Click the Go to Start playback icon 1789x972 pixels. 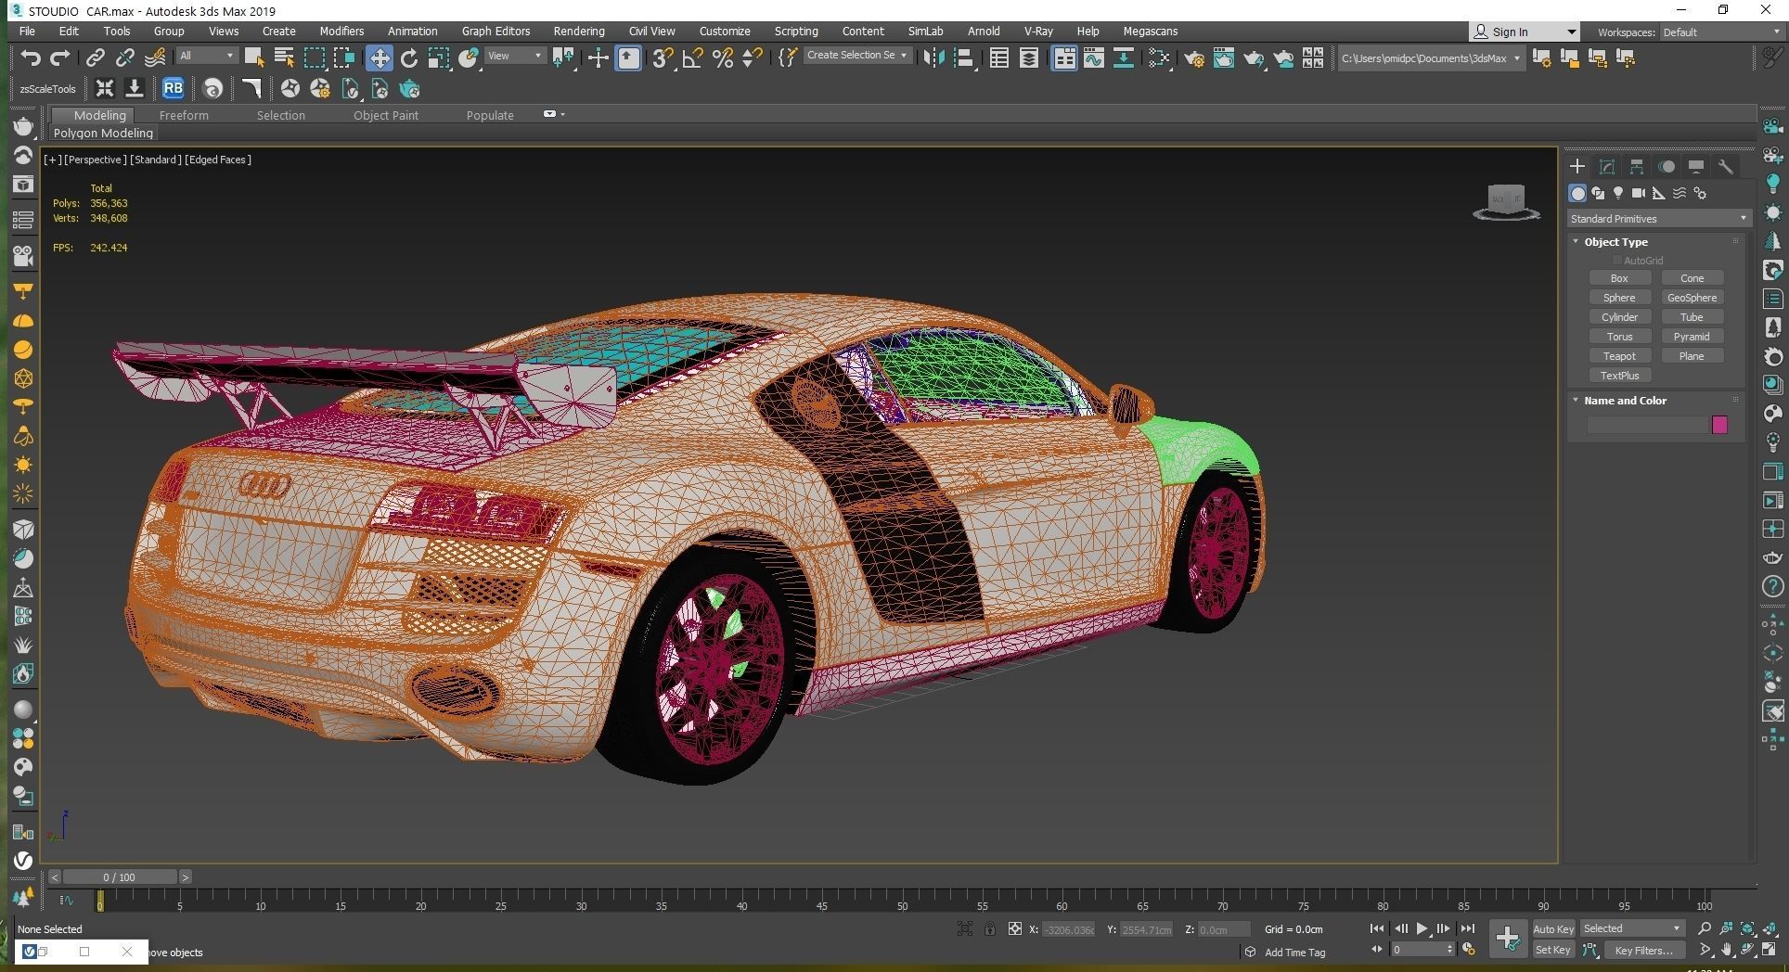pos(1377,928)
